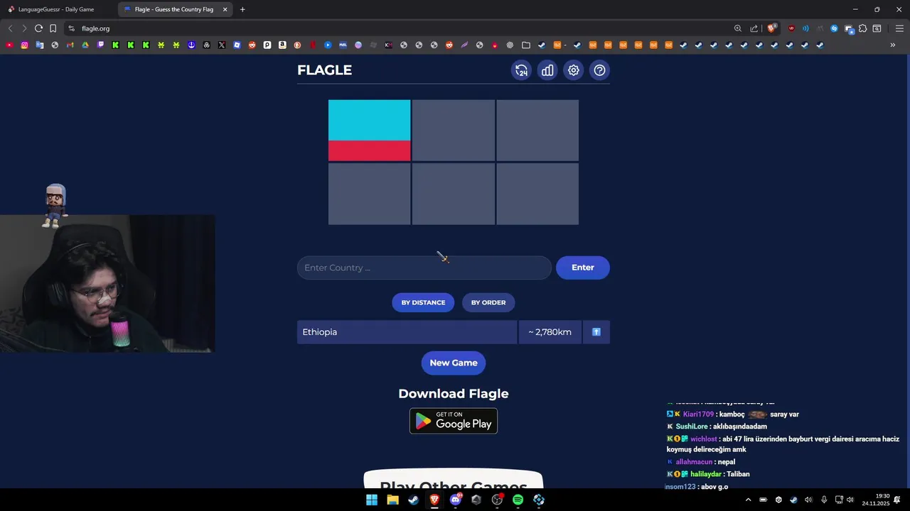
Task: Open Discord from the taskbar
Action: (x=456, y=500)
